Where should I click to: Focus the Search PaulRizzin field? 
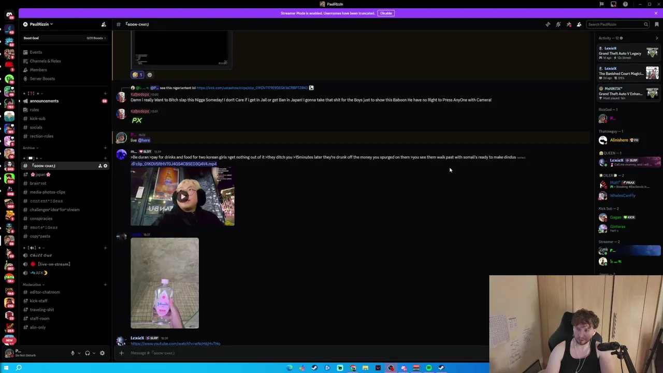pos(617,24)
